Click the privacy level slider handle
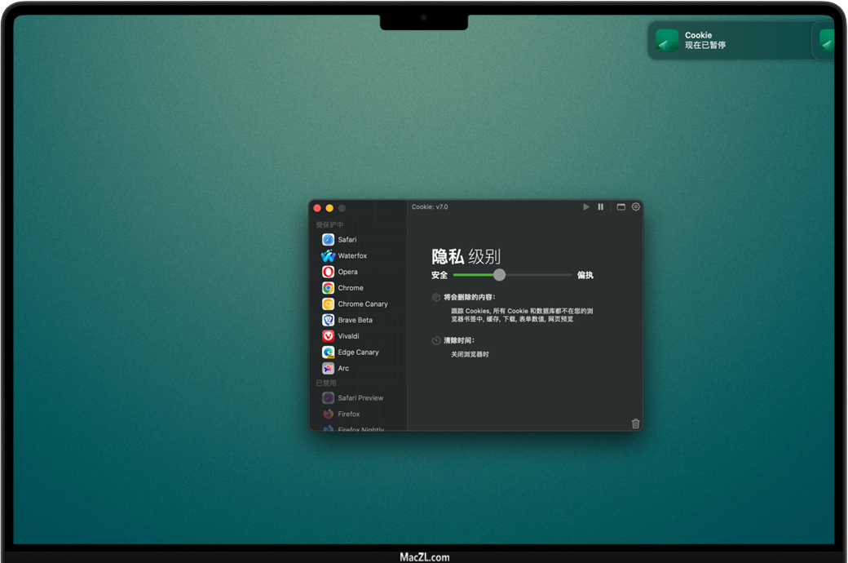This screenshot has height=563, width=848. (500, 275)
